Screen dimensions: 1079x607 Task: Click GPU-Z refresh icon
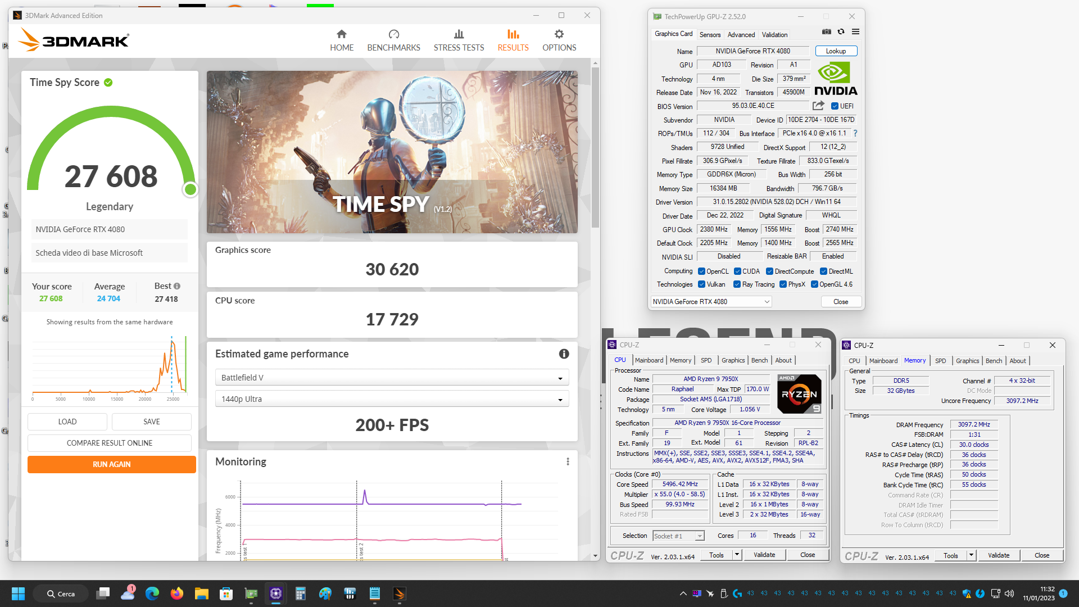coord(841,31)
